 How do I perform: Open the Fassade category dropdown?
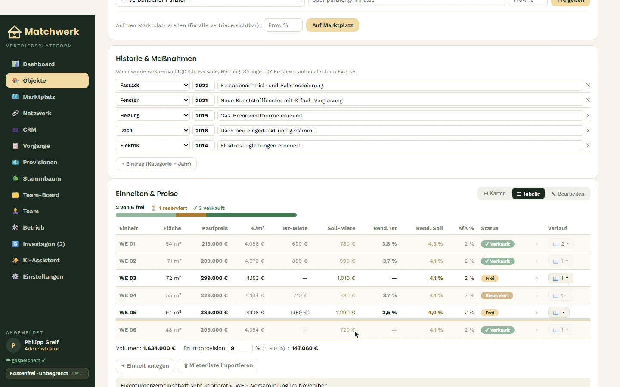click(153, 85)
